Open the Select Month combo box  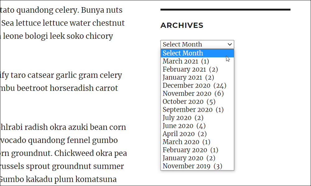click(x=197, y=44)
